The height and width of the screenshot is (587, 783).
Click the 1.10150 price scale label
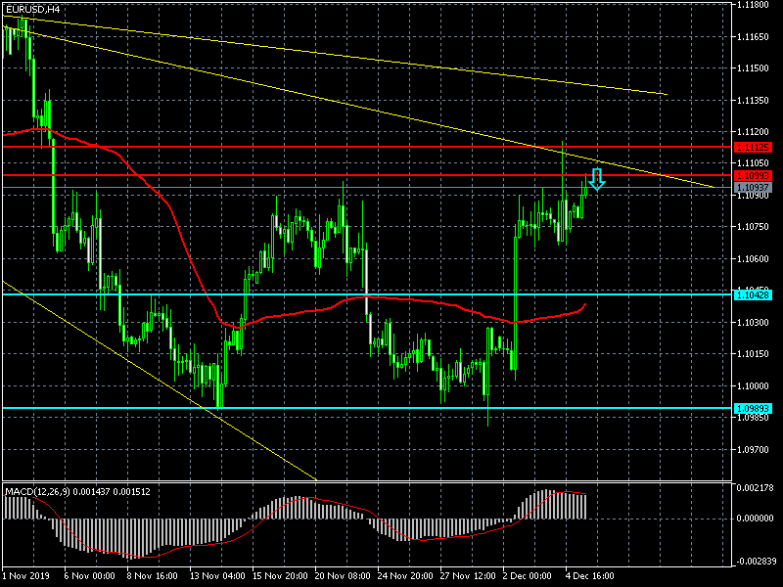tap(753, 354)
